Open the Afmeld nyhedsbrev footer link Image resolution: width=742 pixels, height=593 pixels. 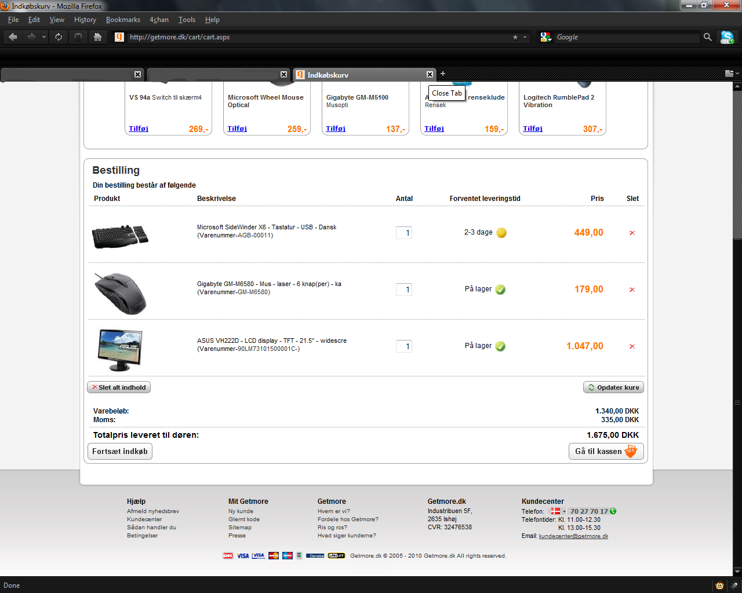click(x=153, y=511)
